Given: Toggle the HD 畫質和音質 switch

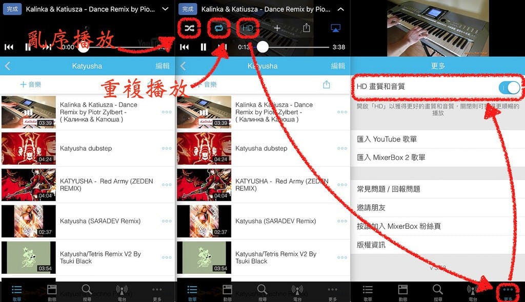Looking at the screenshot, I should coord(509,88).
